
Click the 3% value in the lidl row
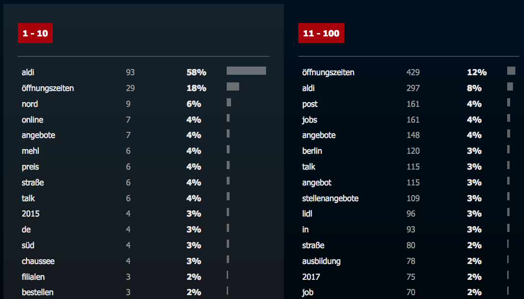click(x=474, y=214)
